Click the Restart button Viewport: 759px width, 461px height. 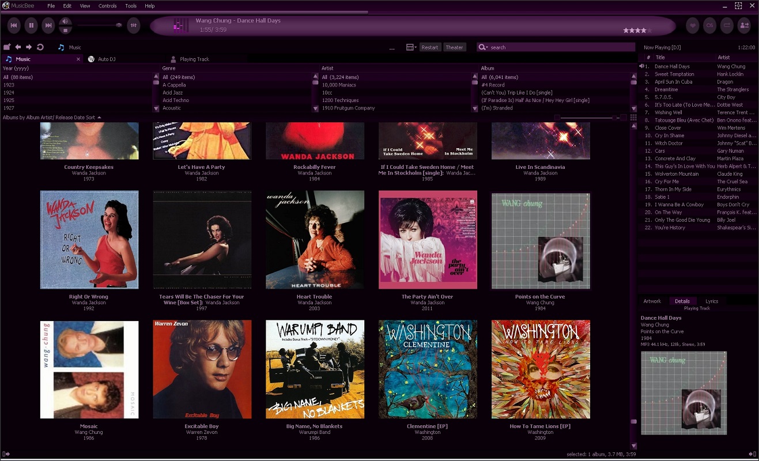[430, 47]
